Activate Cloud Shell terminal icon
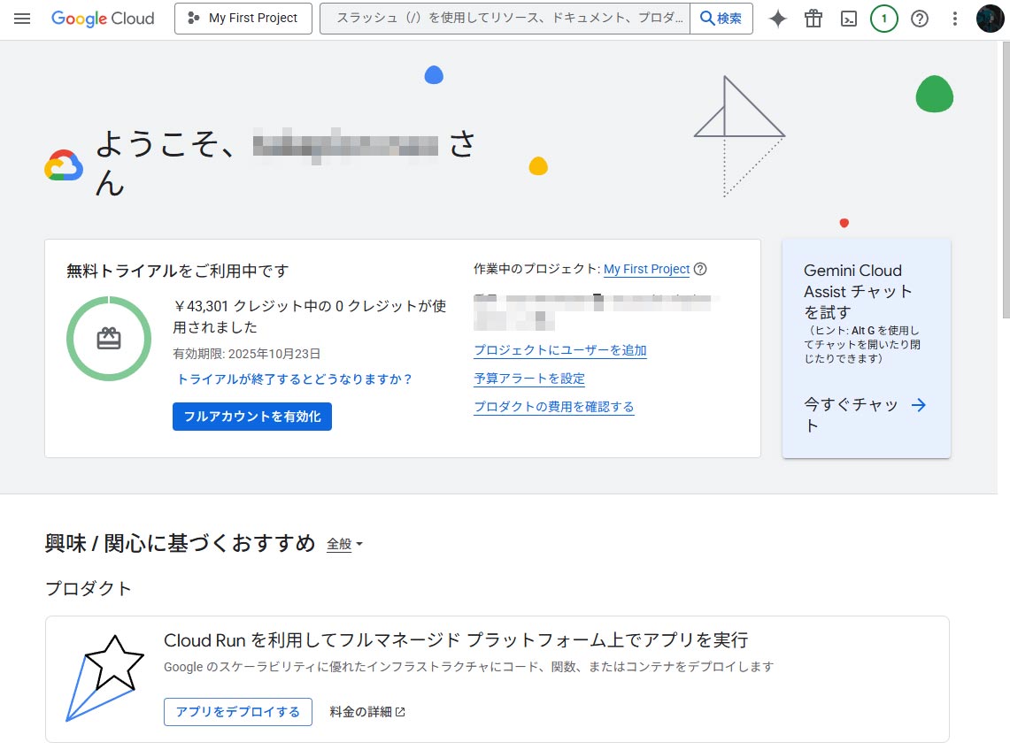This screenshot has height=750, width=1010. tap(849, 19)
